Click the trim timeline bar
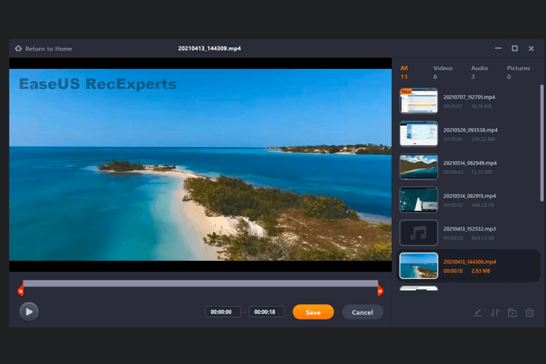 click(x=200, y=284)
